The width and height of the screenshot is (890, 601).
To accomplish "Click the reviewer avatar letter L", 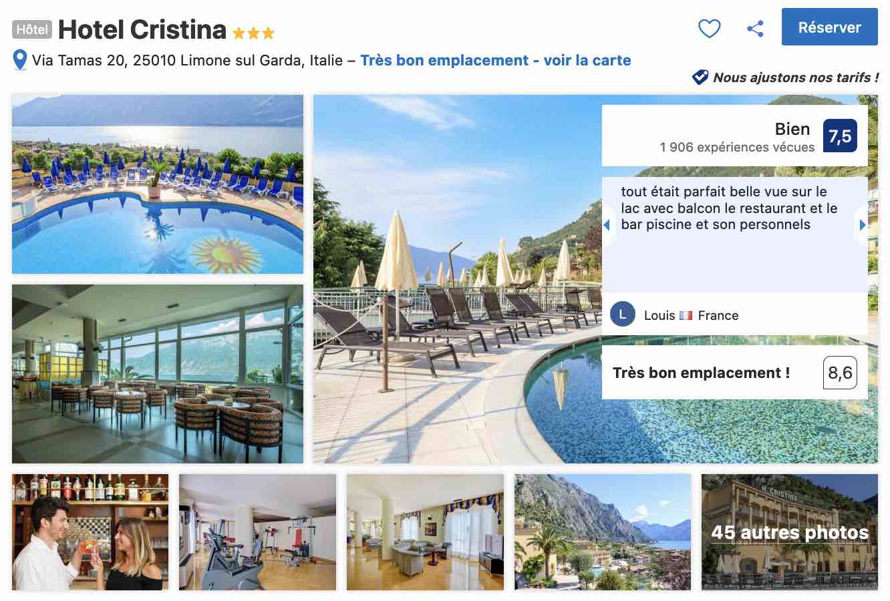I will pyautogui.click(x=623, y=315).
